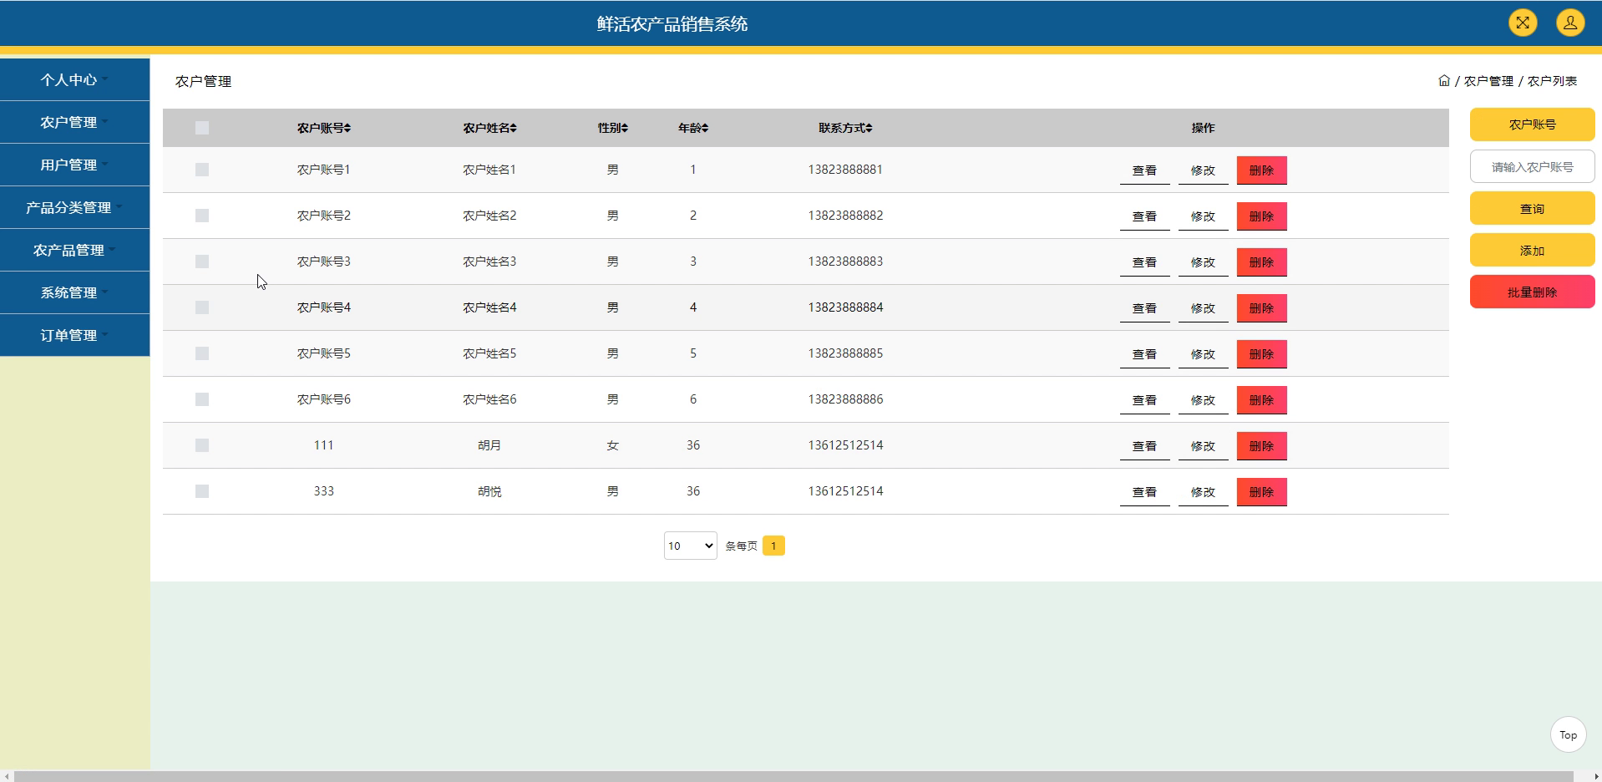Viewport: 1602px width, 782px height.
Task: Click the 鲜活农产品销售系统 header title
Action: (x=672, y=23)
